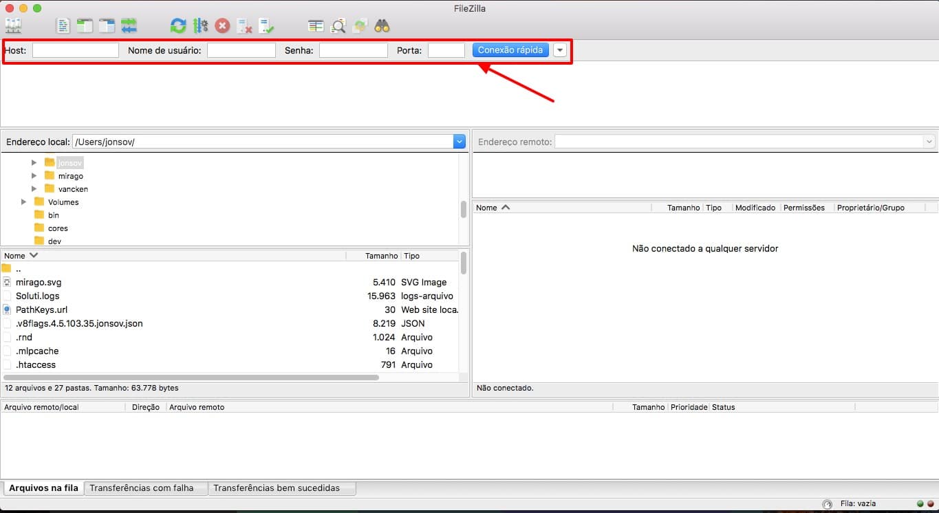The height and width of the screenshot is (513, 939).
Task: Expand the Volumes folder in tree
Action: click(23, 201)
